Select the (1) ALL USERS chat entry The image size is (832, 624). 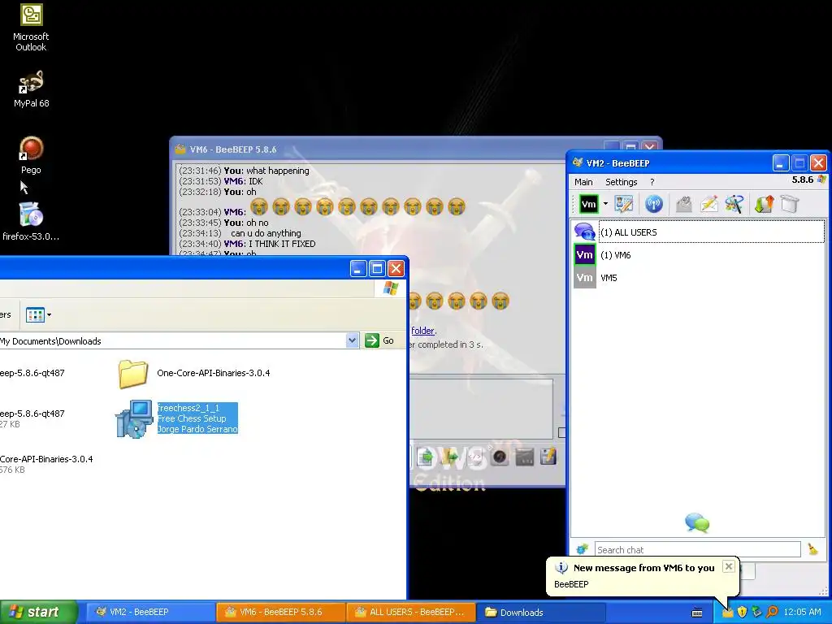click(x=699, y=232)
